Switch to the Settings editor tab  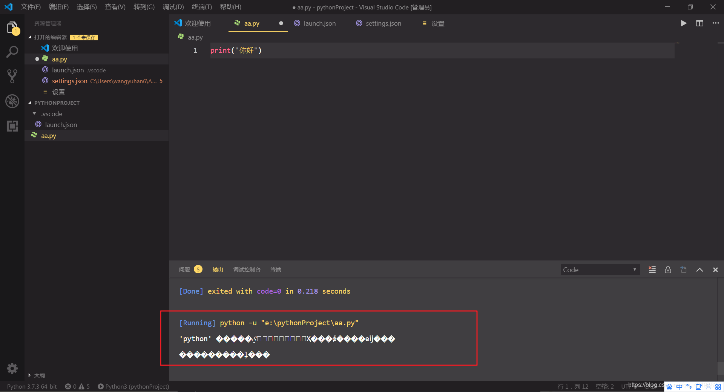437,23
